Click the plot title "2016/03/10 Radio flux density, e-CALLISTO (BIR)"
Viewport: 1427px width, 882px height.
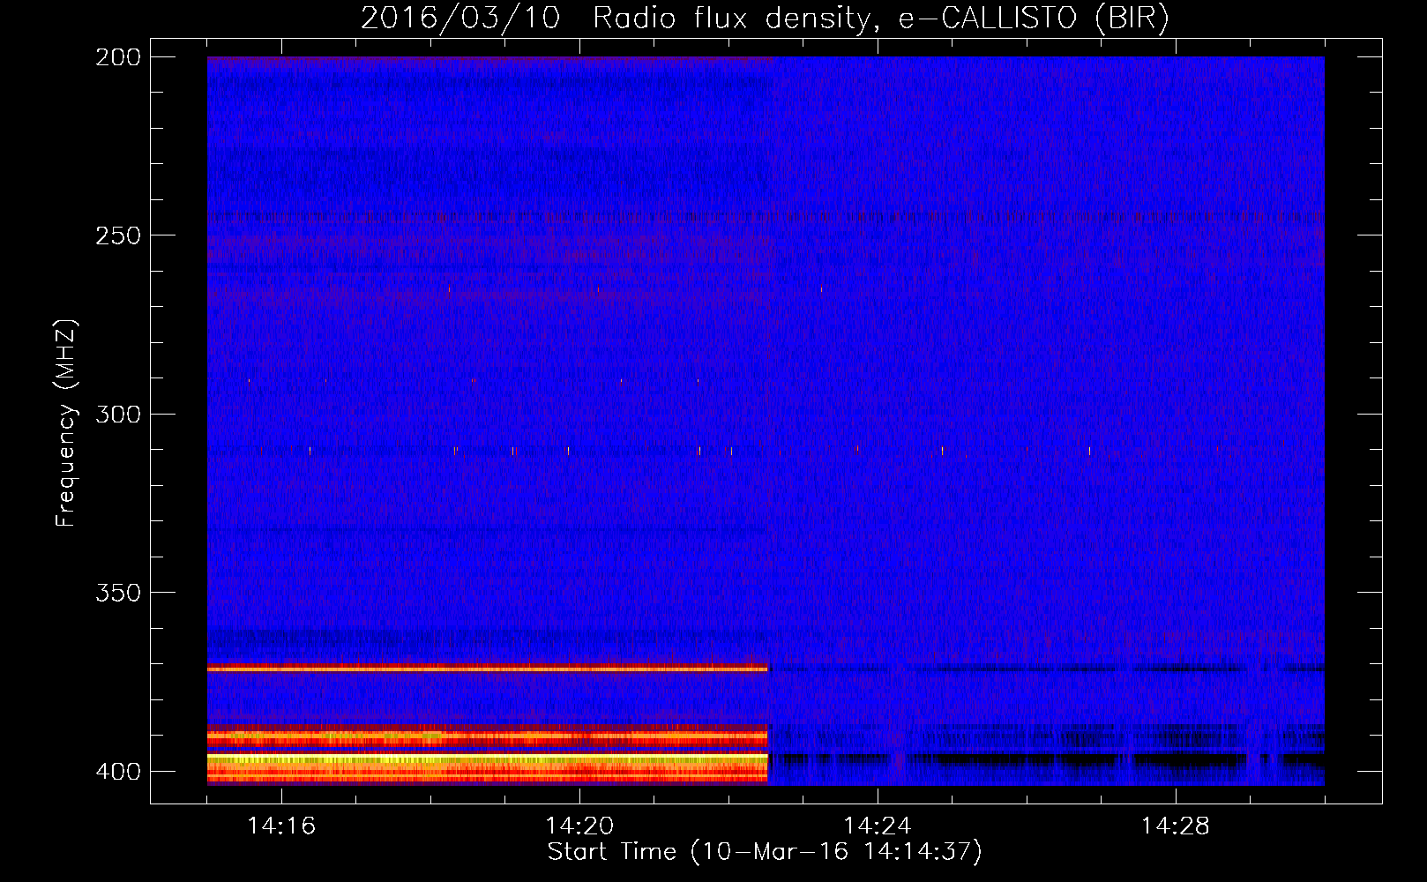(x=765, y=18)
